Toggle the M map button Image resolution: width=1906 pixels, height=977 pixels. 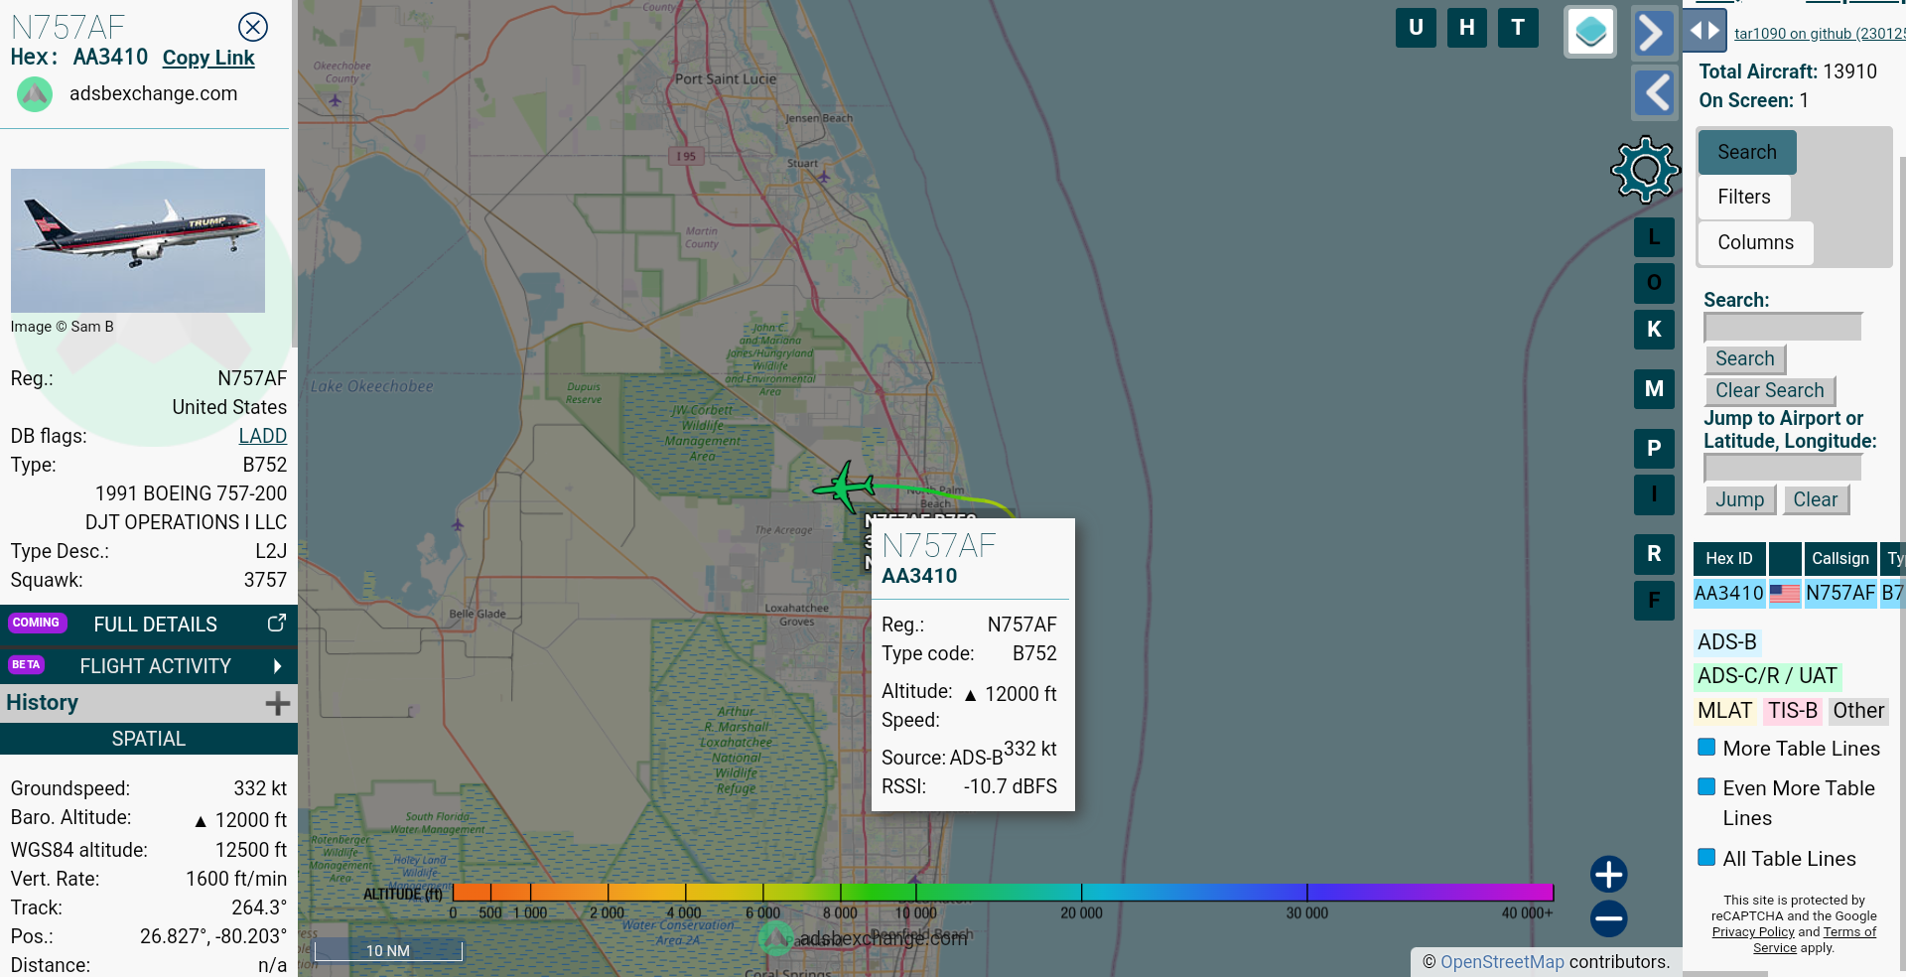(x=1654, y=389)
